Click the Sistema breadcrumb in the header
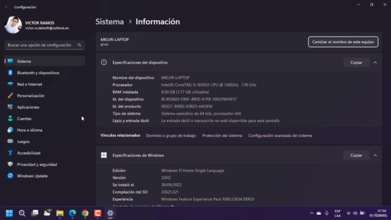The image size is (391, 220). (x=110, y=22)
